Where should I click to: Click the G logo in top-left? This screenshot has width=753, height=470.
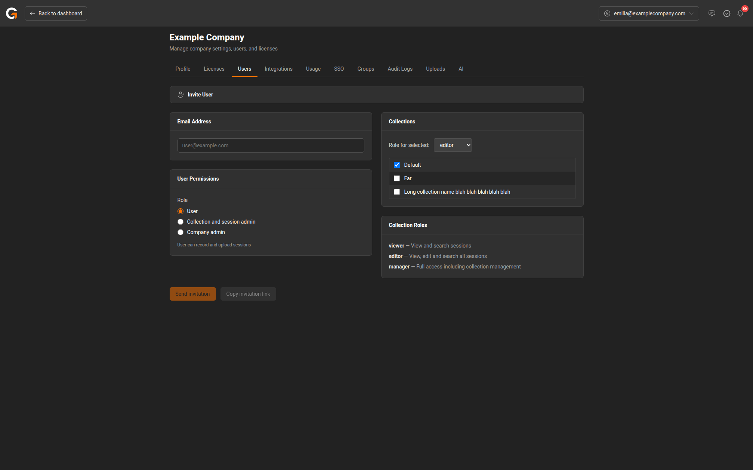pyautogui.click(x=12, y=13)
